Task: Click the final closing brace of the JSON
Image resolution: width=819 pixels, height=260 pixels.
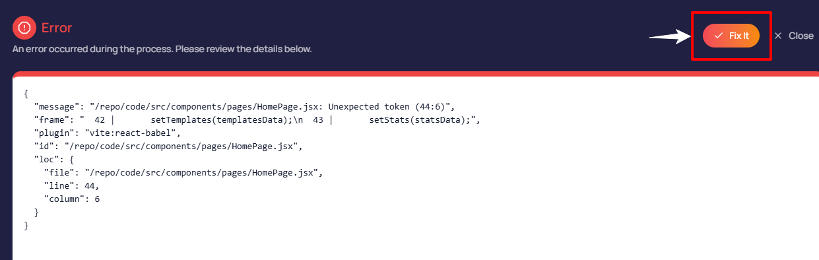Action: 26,226
